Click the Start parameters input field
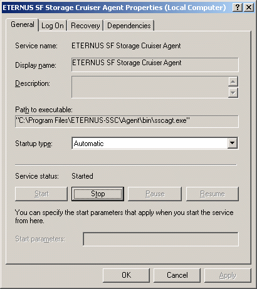 pos(160,239)
